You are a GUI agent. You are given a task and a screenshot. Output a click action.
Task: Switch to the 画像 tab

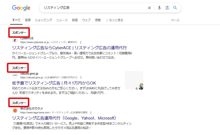[x=28, y=20]
